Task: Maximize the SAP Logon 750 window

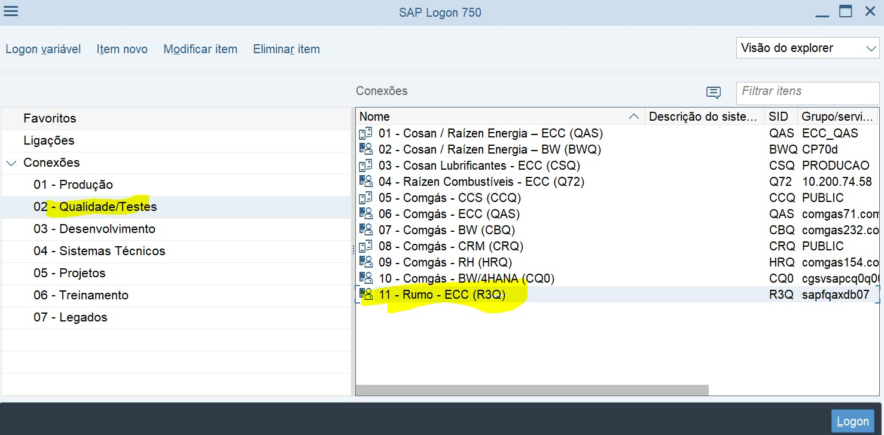Action: [845, 11]
